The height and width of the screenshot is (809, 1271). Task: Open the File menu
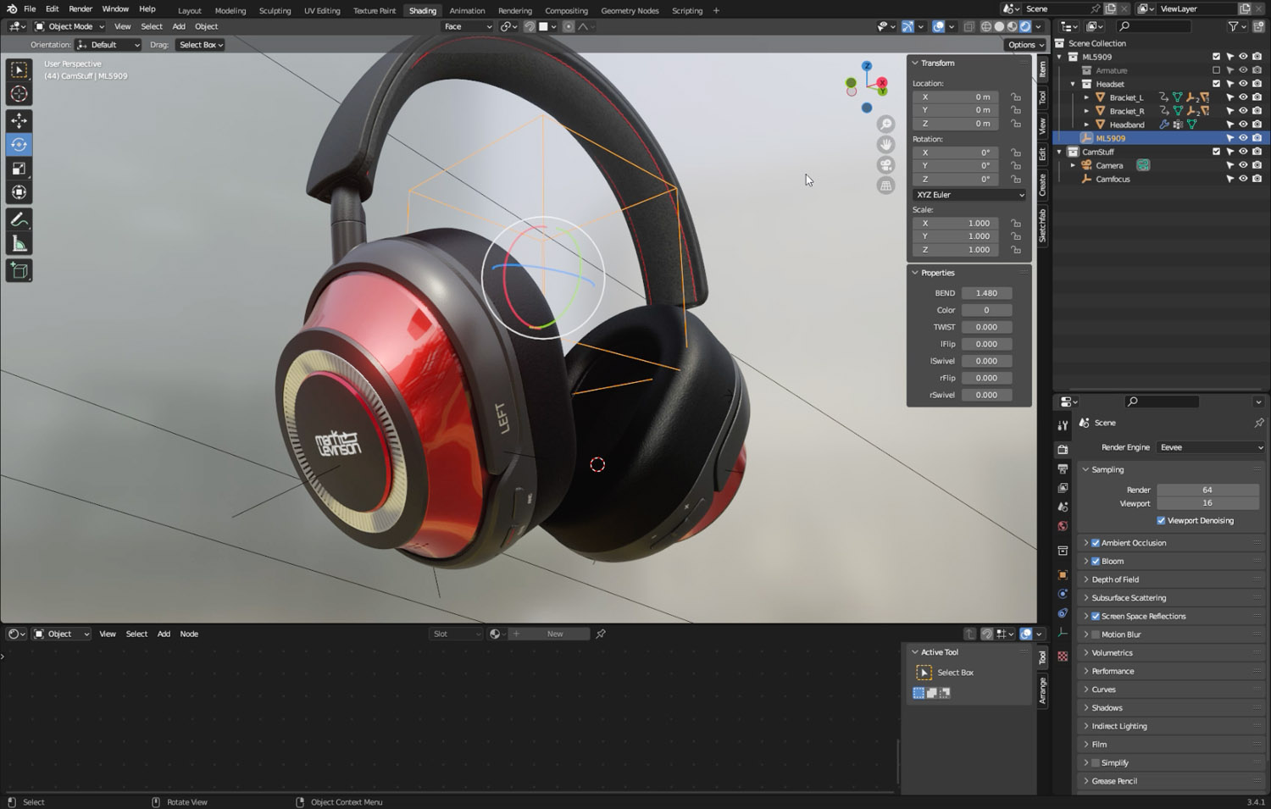point(30,9)
